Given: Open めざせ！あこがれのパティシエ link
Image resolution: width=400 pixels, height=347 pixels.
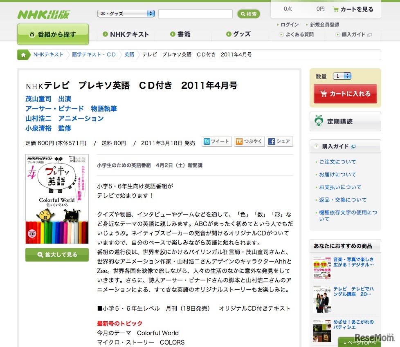Looking at the screenshot, I should point(353,324).
